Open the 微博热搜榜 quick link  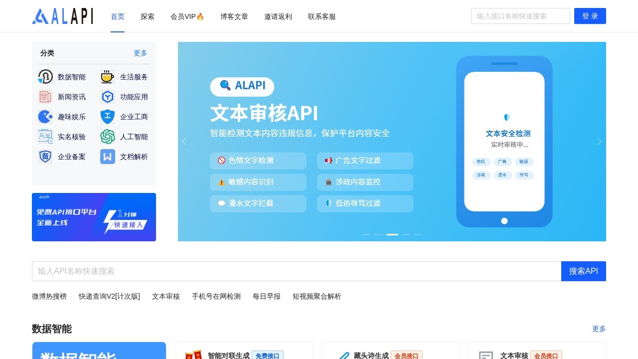click(x=49, y=296)
